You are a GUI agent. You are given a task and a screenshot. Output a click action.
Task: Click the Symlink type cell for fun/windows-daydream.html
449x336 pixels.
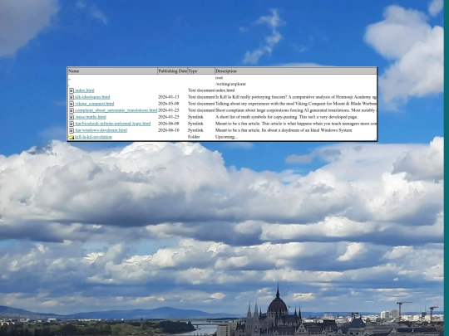click(x=195, y=130)
